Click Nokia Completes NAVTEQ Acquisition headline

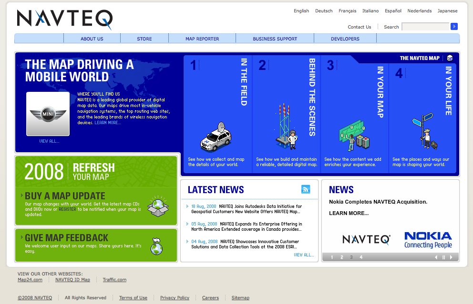coord(378,202)
